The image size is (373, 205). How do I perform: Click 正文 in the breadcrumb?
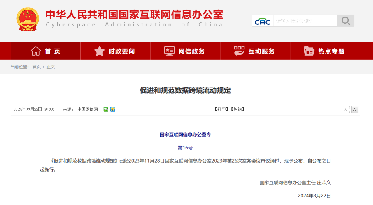point(51,67)
